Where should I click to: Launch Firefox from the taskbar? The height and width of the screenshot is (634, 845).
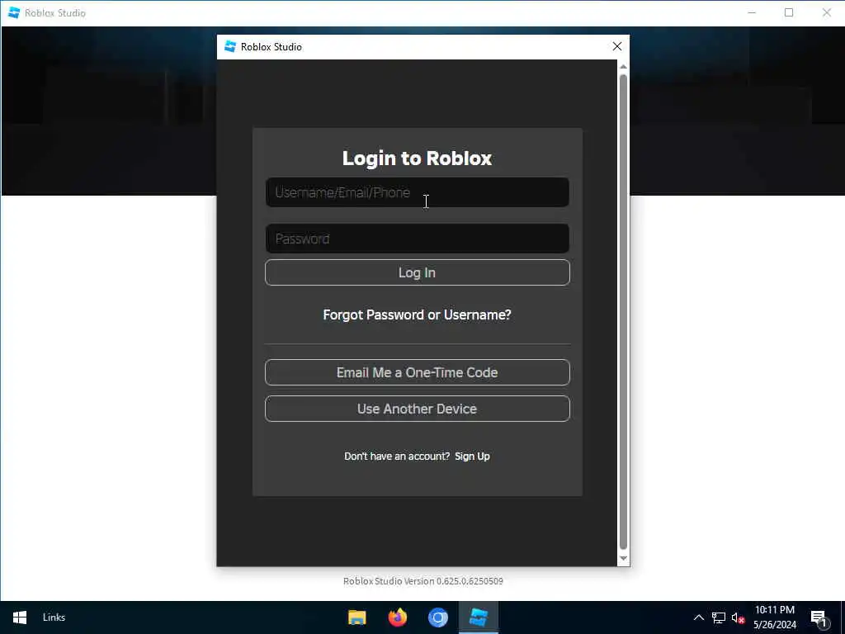pyautogui.click(x=398, y=617)
